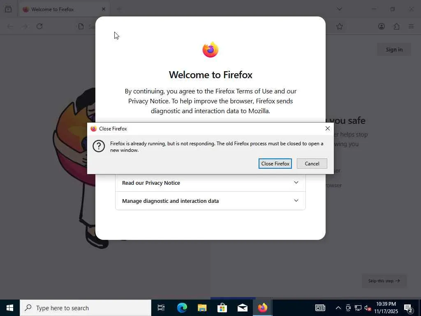Click Skip this step link

click(x=384, y=281)
